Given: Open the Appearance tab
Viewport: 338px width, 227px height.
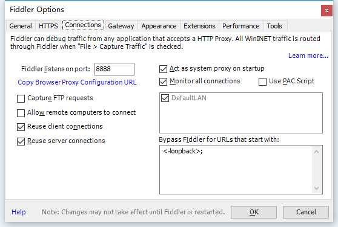Looking at the screenshot, I should point(159,26).
